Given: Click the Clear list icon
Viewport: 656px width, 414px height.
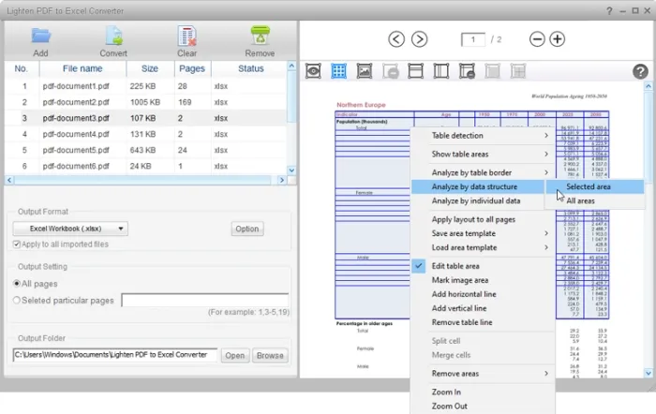Looking at the screenshot, I should click(x=186, y=37).
